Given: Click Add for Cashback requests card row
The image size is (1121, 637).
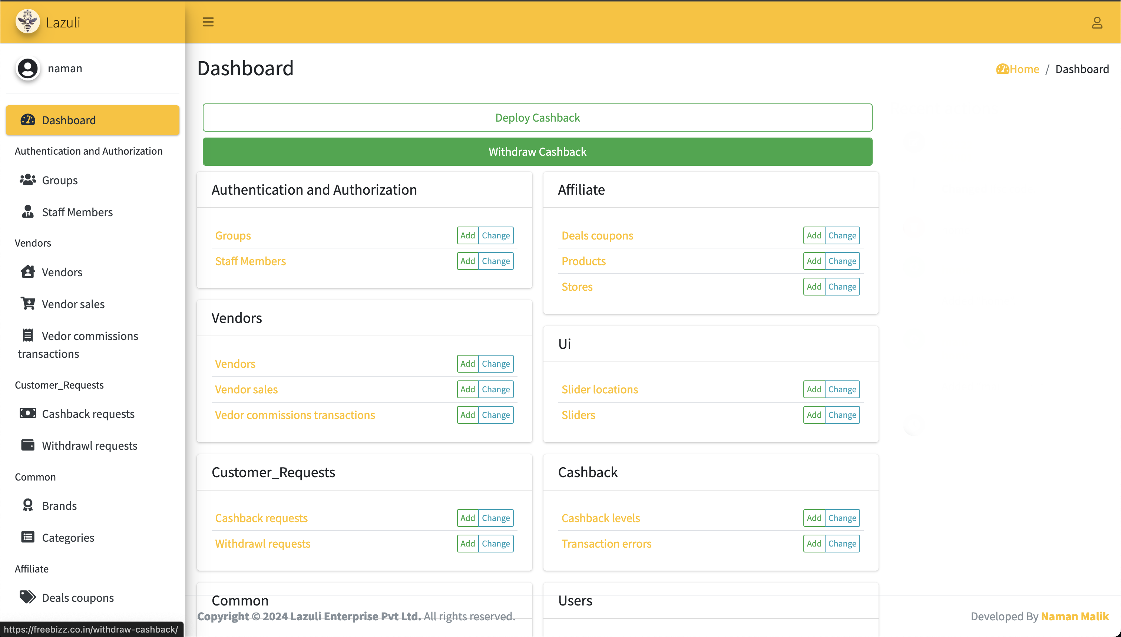Looking at the screenshot, I should 467,518.
